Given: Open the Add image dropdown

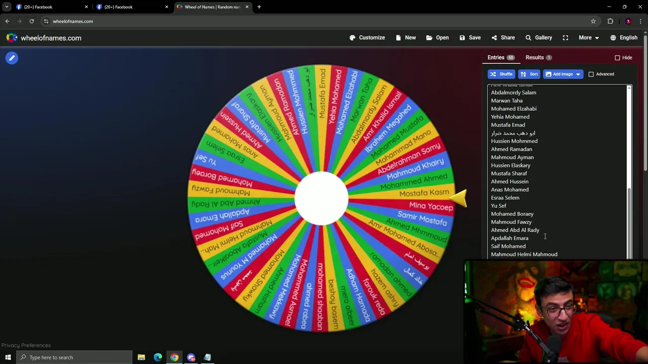Looking at the screenshot, I should click(563, 74).
